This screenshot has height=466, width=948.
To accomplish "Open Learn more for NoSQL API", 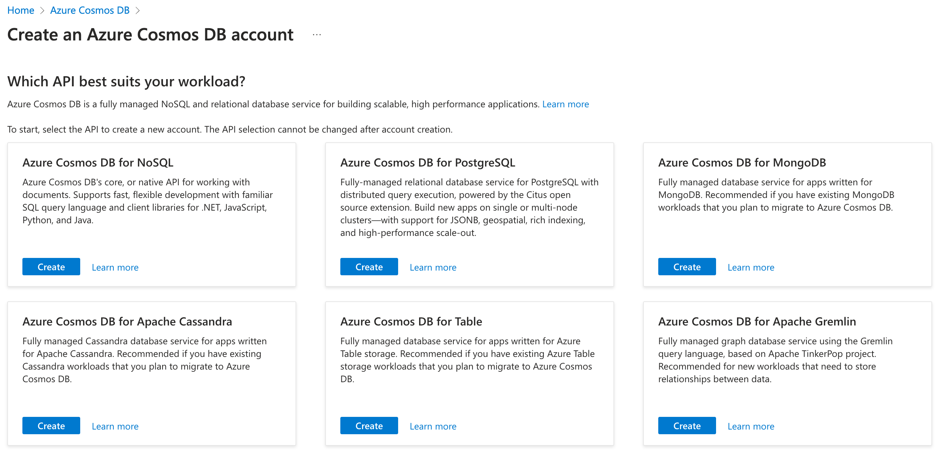I will tap(115, 267).
